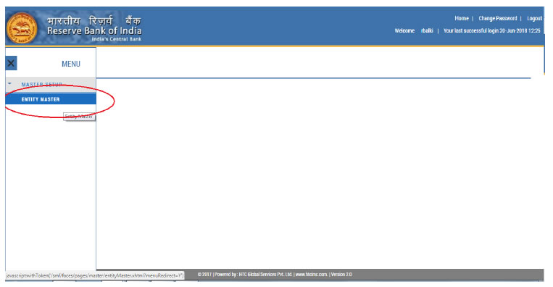Open the Entity Master menu item
This screenshot has height=287, width=553.
coord(51,99)
